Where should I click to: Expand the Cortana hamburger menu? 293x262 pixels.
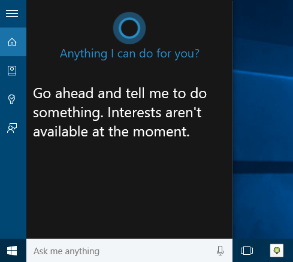click(12, 14)
